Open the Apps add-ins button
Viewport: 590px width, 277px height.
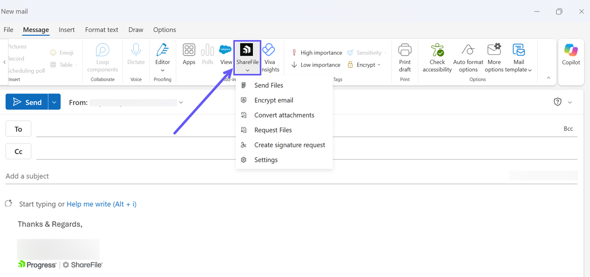(189, 54)
